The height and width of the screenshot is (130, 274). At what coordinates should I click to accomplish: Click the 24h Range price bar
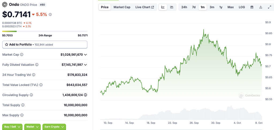click(45, 31)
